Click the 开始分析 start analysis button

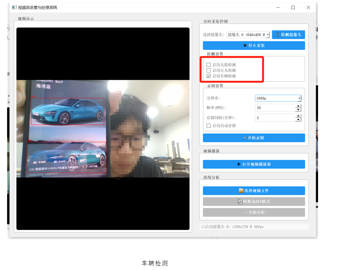tap(254, 212)
